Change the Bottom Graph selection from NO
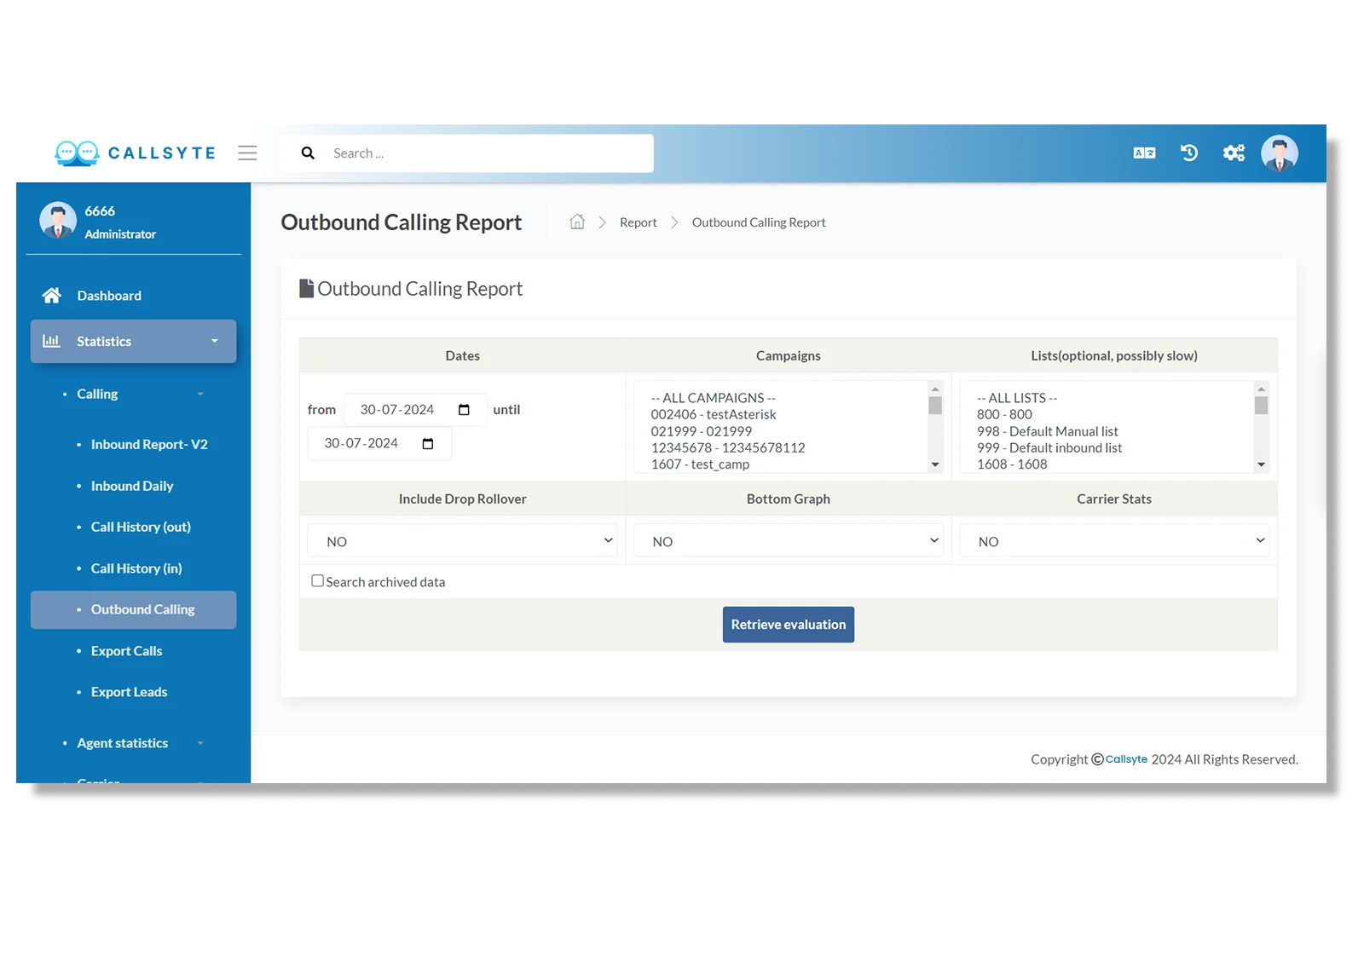This screenshot has width=1364, height=957. 788,540
